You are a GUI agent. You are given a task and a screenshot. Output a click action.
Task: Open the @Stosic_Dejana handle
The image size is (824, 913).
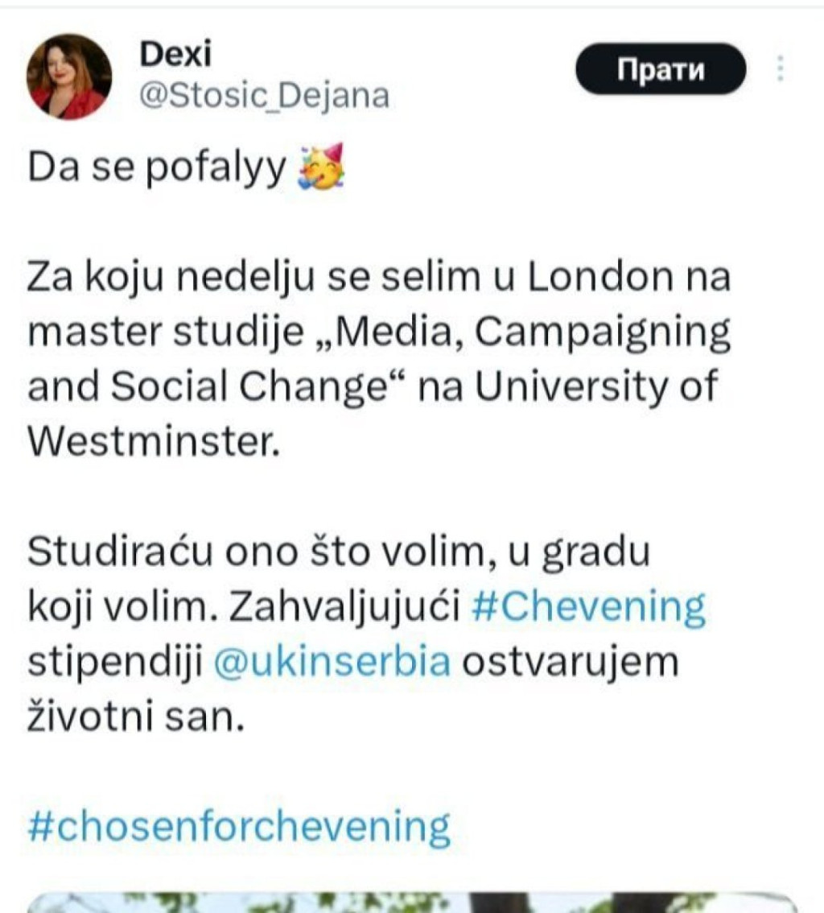[265, 96]
